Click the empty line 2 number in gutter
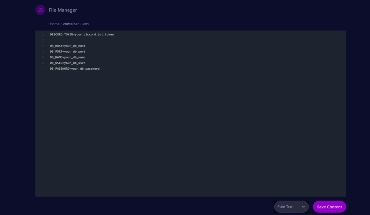This screenshot has height=215, width=370. (x=43, y=40)
